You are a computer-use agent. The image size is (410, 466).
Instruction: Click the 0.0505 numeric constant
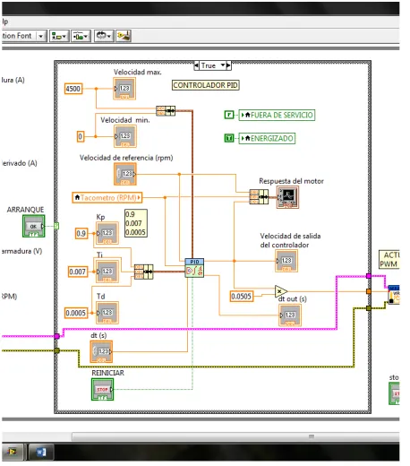coord(242,297)
